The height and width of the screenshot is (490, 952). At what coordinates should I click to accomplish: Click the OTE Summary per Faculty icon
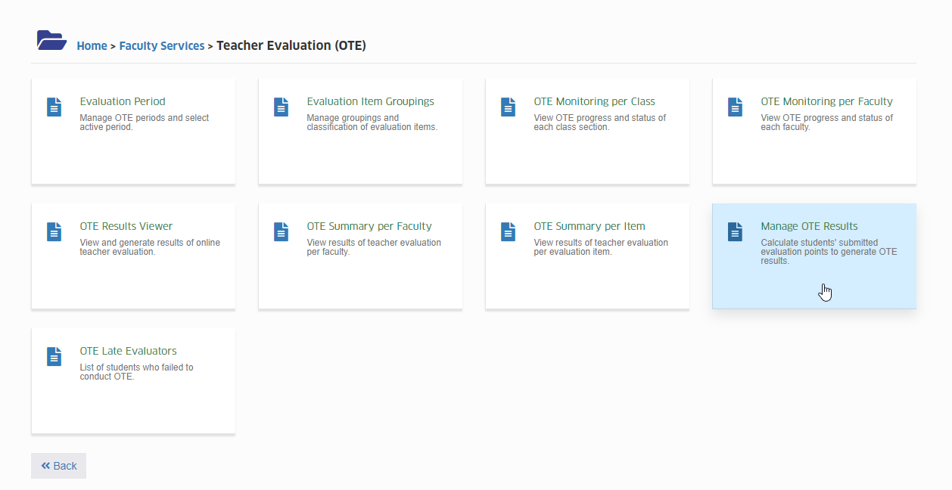(x=282, y=231)
